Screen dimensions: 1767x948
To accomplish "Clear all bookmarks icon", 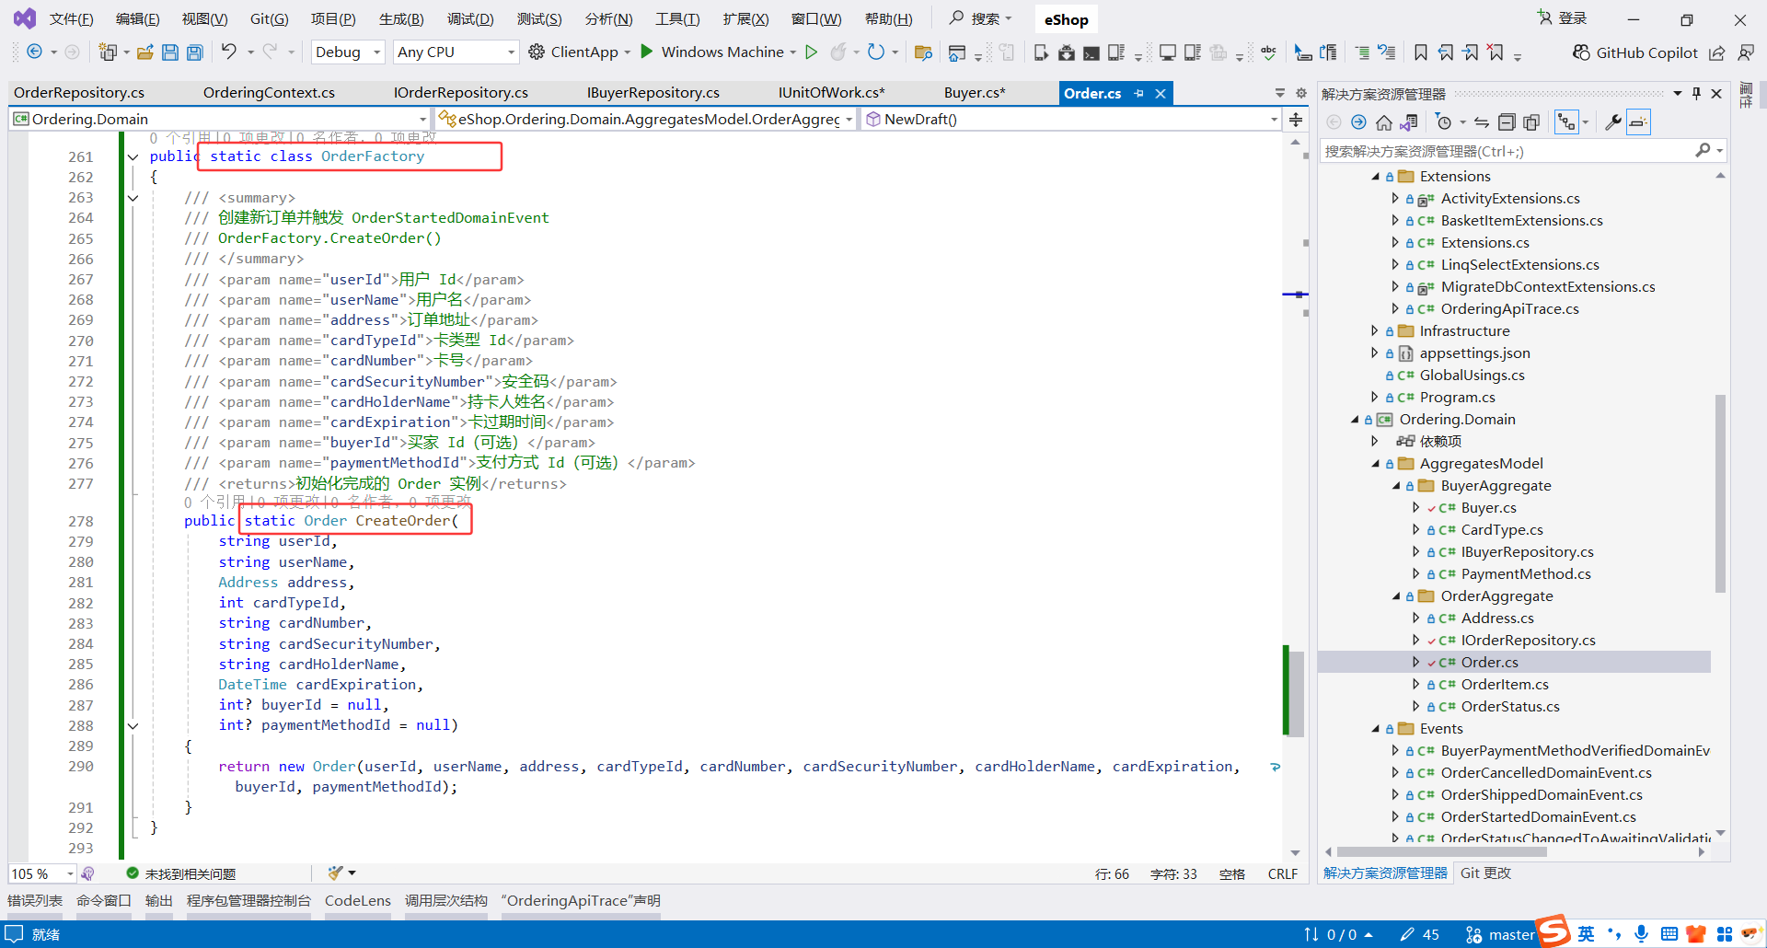I will (1496, 52).
